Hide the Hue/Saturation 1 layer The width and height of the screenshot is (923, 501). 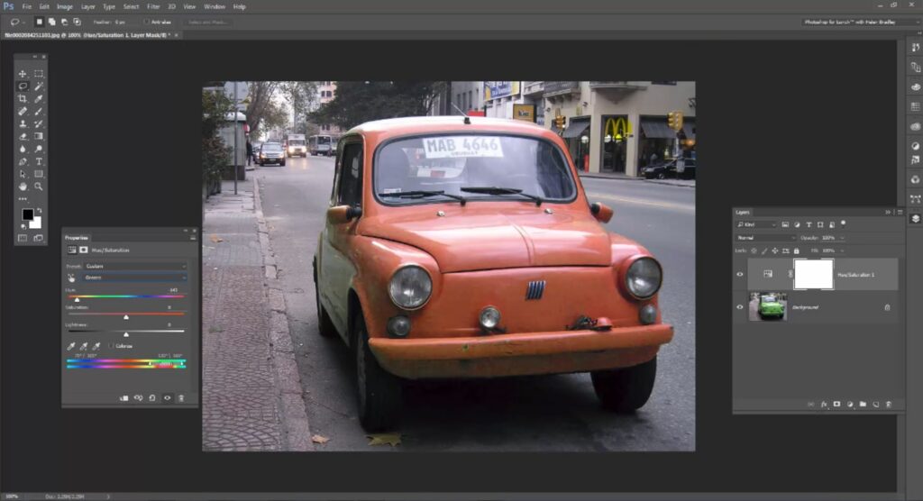740,274
